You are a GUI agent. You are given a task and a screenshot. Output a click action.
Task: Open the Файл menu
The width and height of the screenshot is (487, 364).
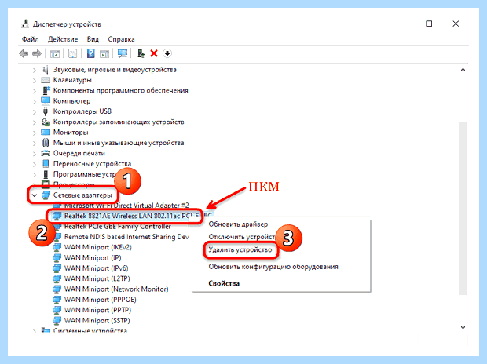pos(30,39)
